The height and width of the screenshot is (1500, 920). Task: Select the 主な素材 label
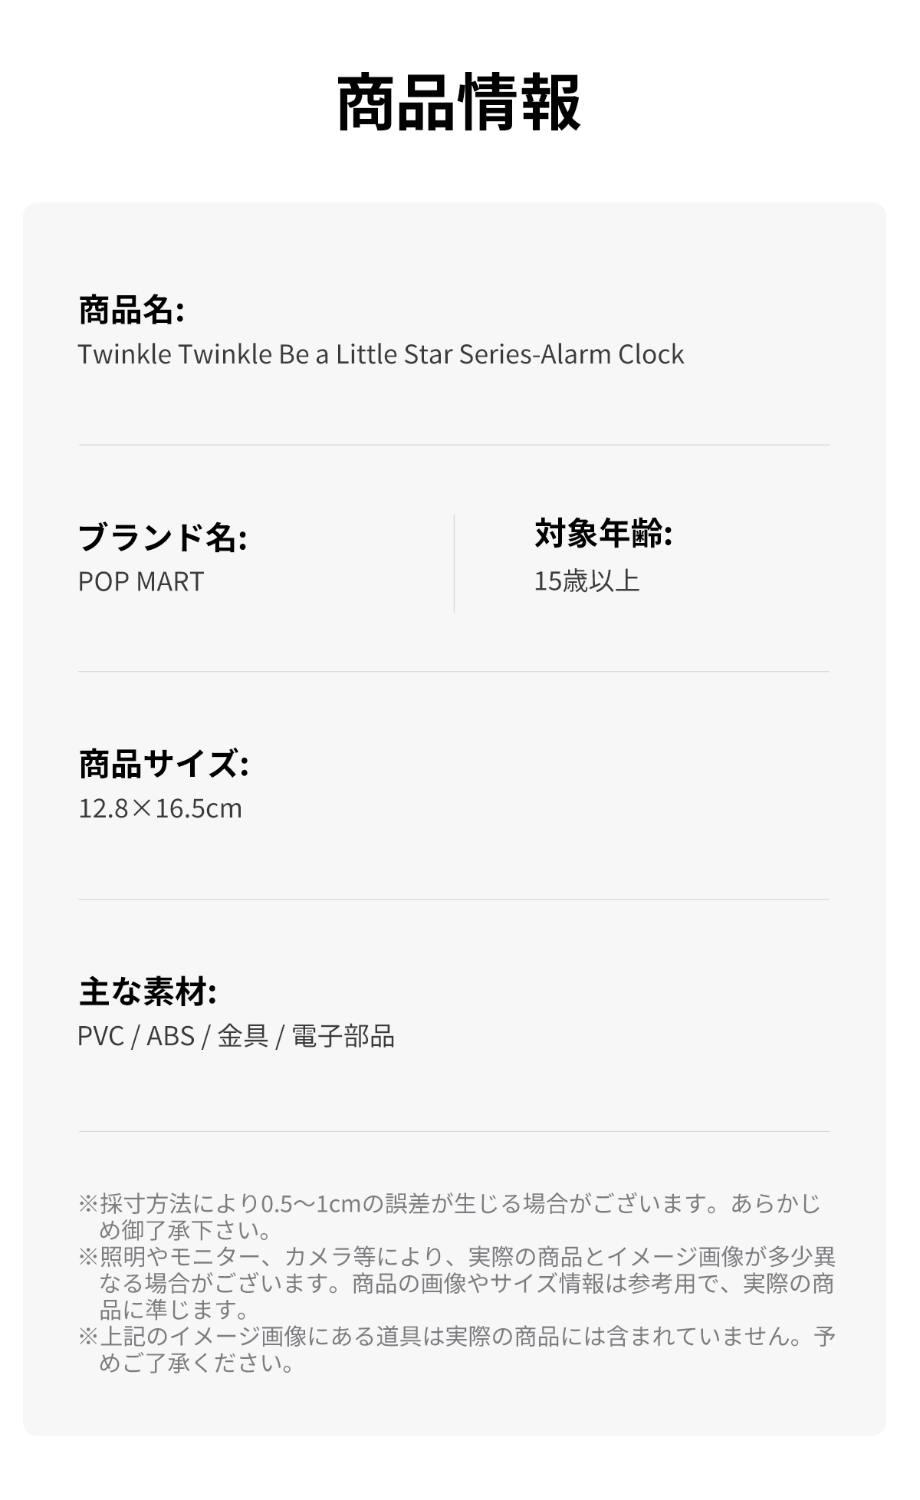pyautogui.click(x=147, y=992)
